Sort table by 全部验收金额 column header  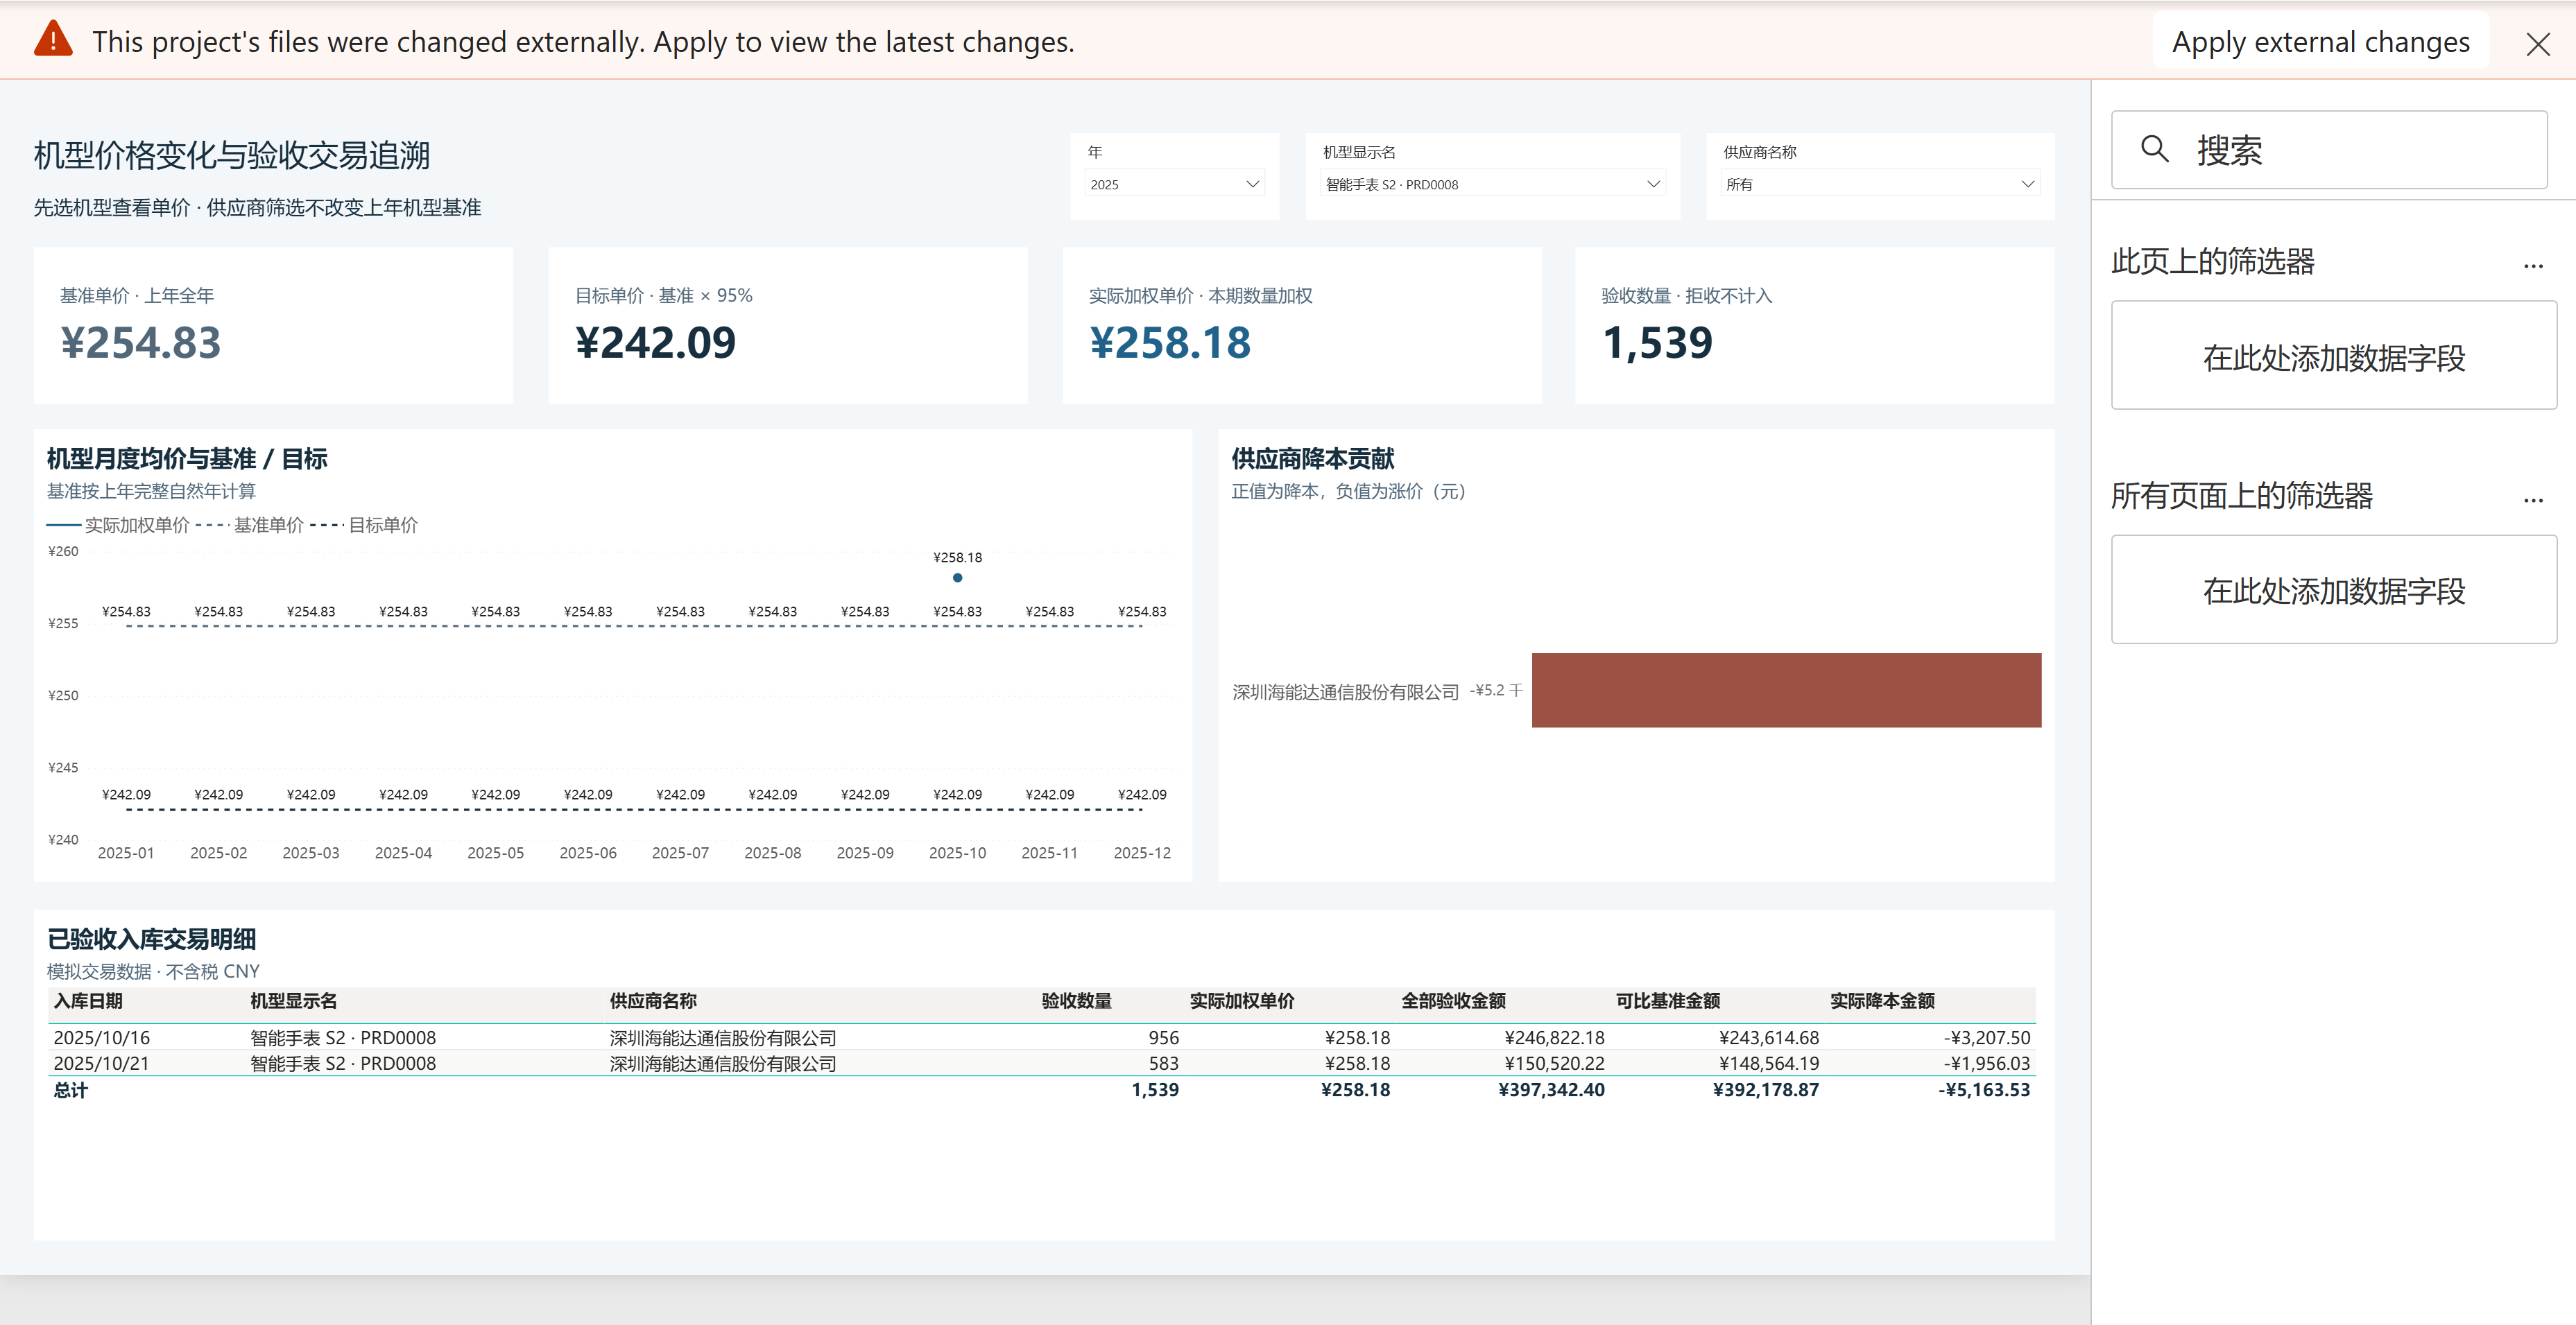tap(1453, 1001)
